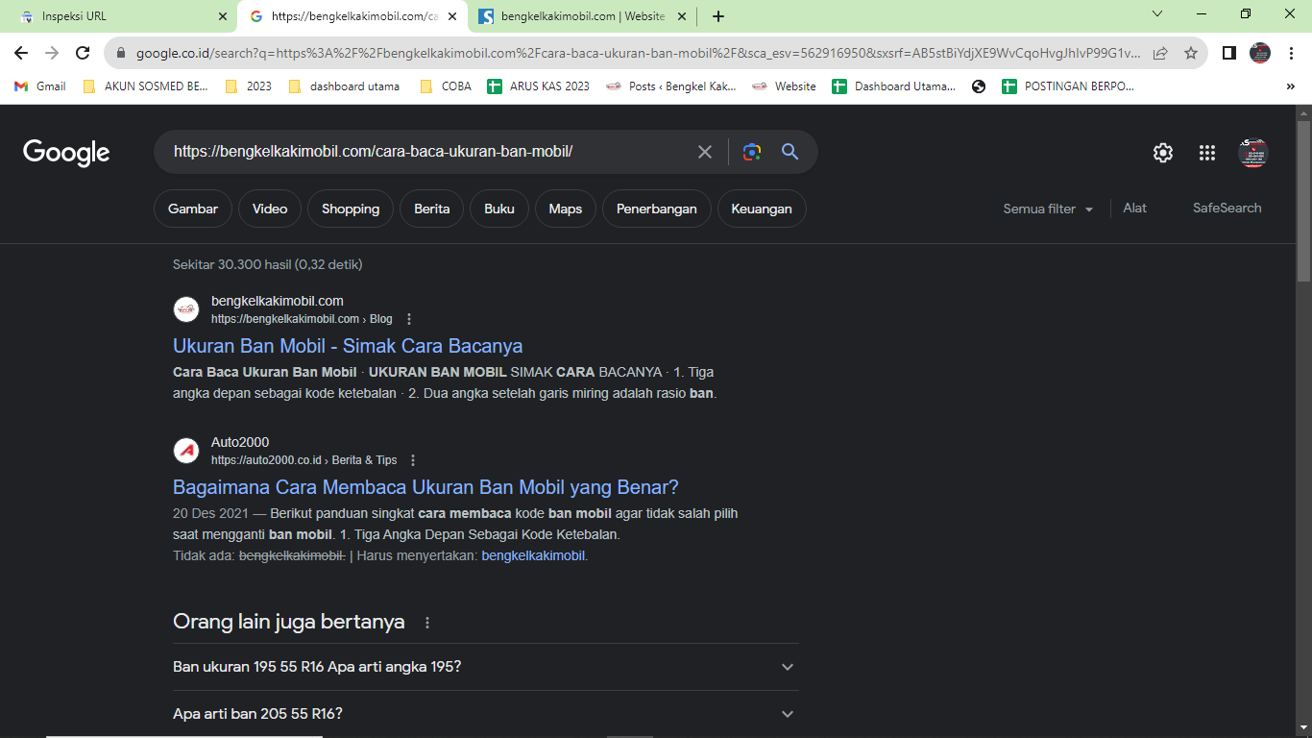Switch to the Inspeksi URL tab
The image size is (1312, 738).
click(x=119, y=16)
